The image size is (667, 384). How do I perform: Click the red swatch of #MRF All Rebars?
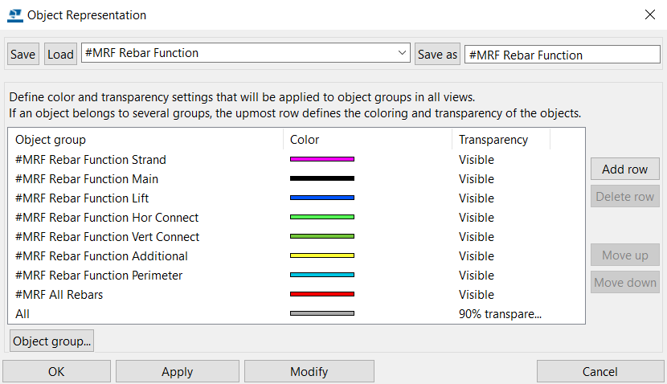pyautogui.click(x=322, y=294)
